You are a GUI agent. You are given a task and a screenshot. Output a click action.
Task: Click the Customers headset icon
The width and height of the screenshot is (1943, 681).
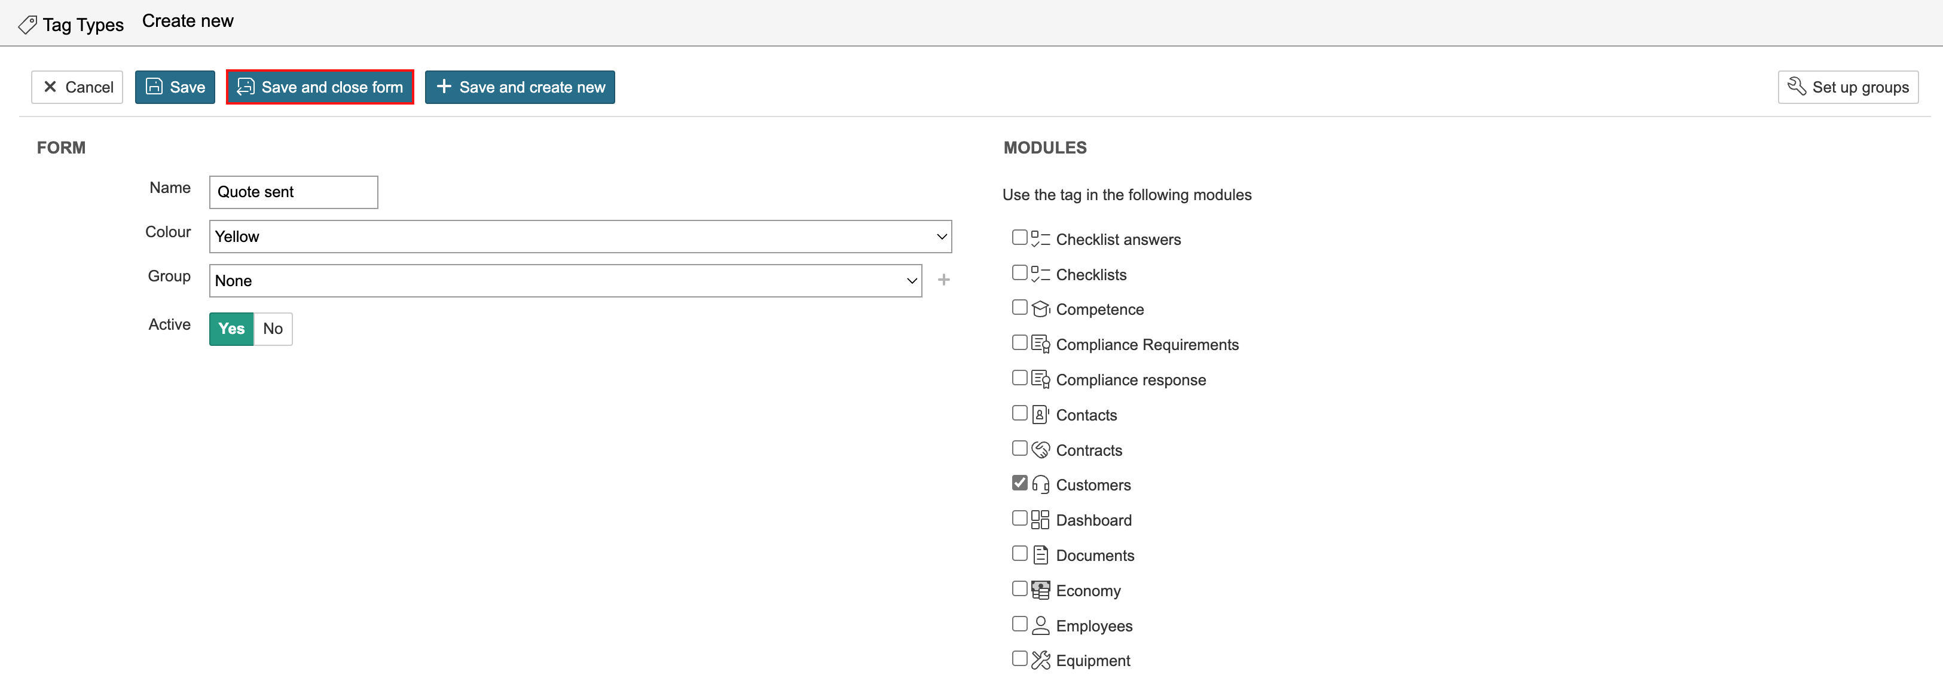[x=1040, y=484]
